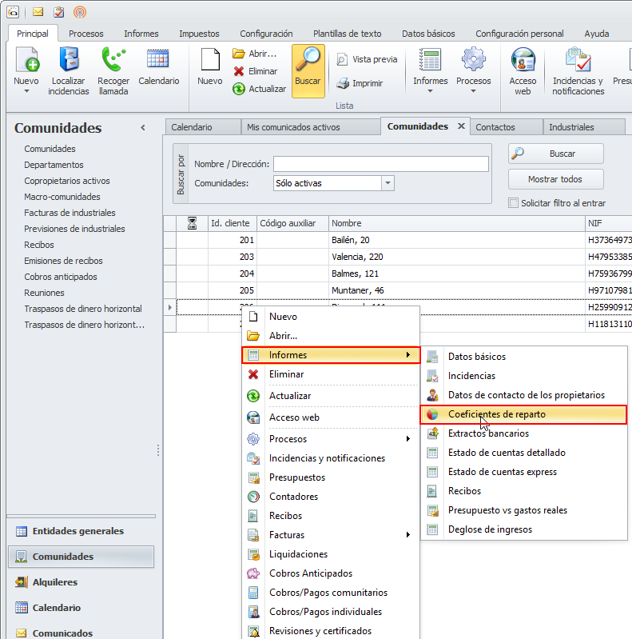Image resolution: width=632 pixels, height=639 pixels.
Task: Open the Procesos ribbon dropdown
Action: [x=473, y=90]
